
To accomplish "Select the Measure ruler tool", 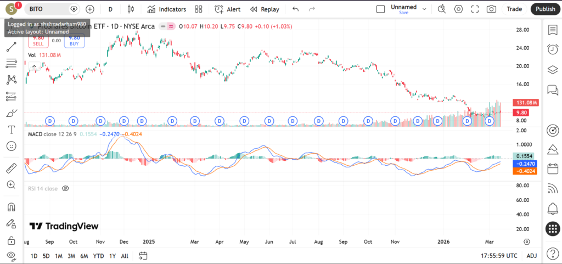I will pyautogui.click(x=11, y=168).
